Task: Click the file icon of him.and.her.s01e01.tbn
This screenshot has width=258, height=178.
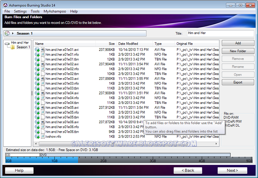Action: [x=43, y=59]
